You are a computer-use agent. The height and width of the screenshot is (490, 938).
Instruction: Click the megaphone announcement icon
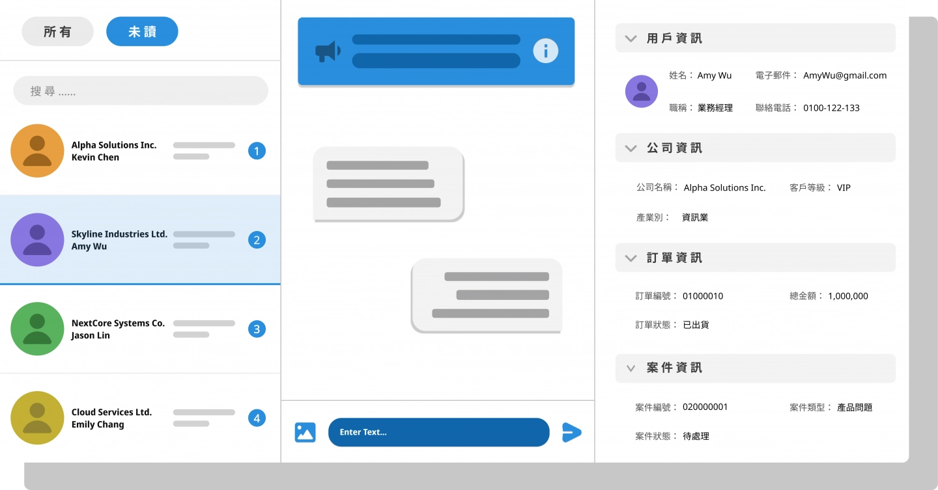[326, 50]
